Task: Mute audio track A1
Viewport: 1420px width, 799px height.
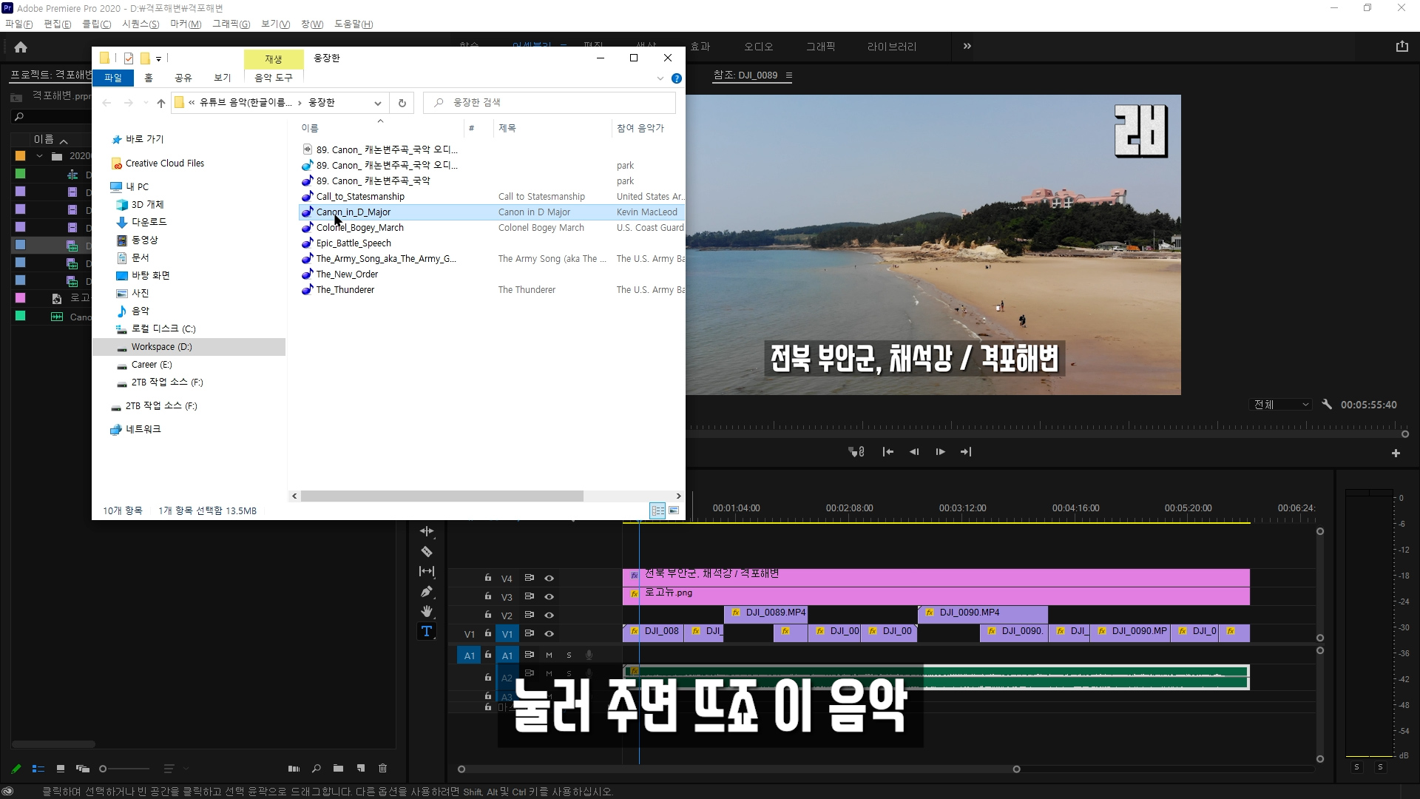Action: 549,655
